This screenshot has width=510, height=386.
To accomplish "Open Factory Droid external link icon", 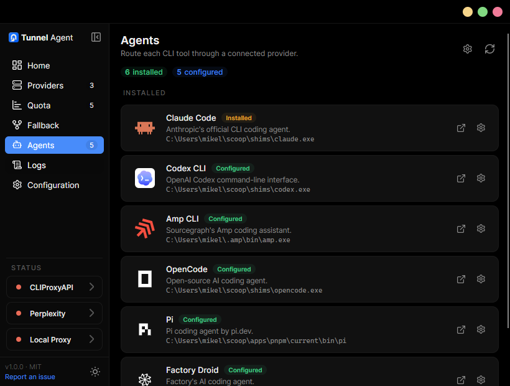I will point(461,380).
